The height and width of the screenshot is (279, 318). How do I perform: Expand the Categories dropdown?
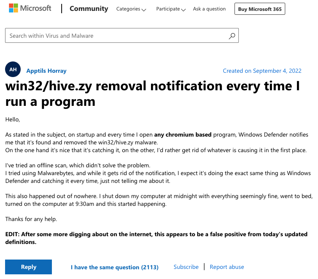click(x=129, y=9)
